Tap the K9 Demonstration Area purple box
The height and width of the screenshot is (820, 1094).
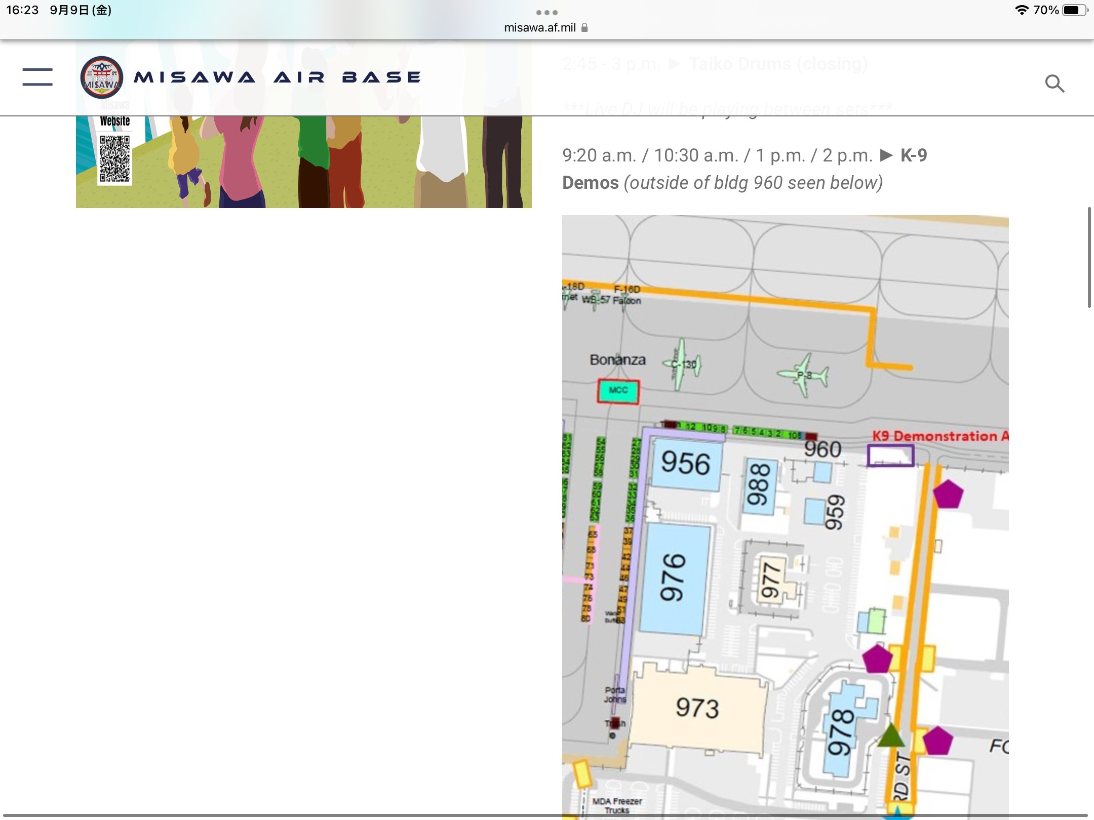click(x=890, y=456)
